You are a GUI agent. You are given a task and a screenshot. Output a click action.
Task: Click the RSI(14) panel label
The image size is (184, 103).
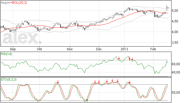[x=6, y=54]
